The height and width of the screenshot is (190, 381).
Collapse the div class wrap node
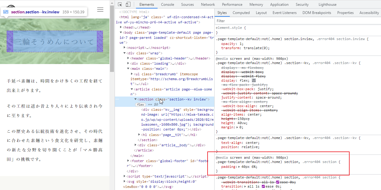coord(125,53)
